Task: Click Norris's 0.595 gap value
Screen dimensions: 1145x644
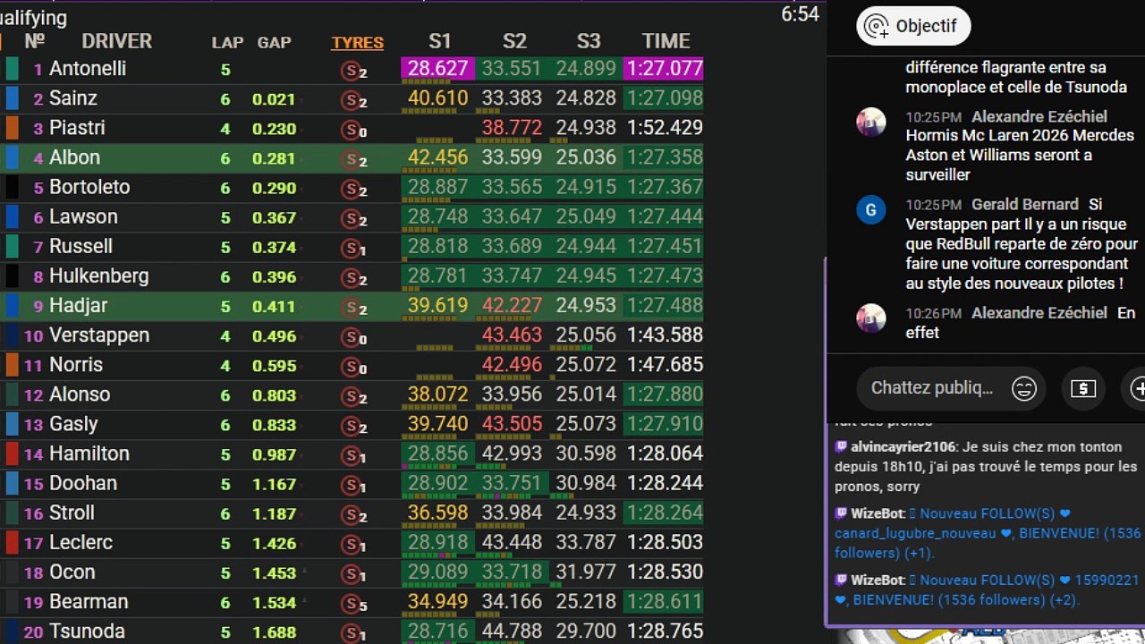Action: click(x=274, y=366)
